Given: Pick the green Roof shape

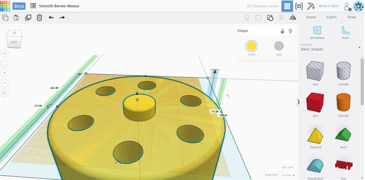Looking at the screenshot, I should tap(343, 134).
